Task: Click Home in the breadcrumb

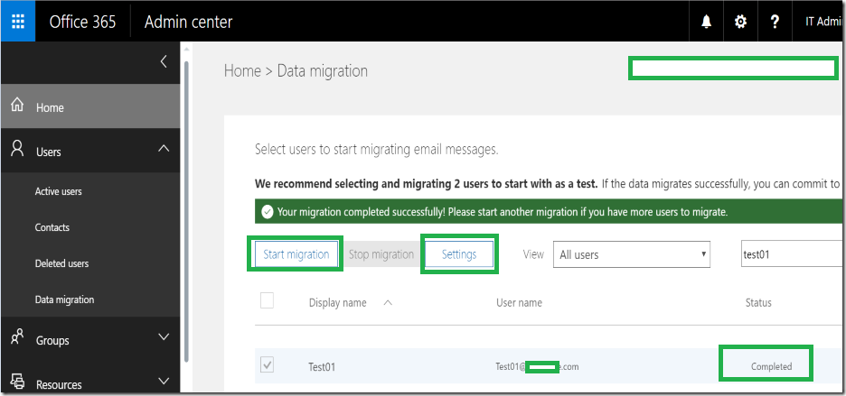Action: point(241,70)
